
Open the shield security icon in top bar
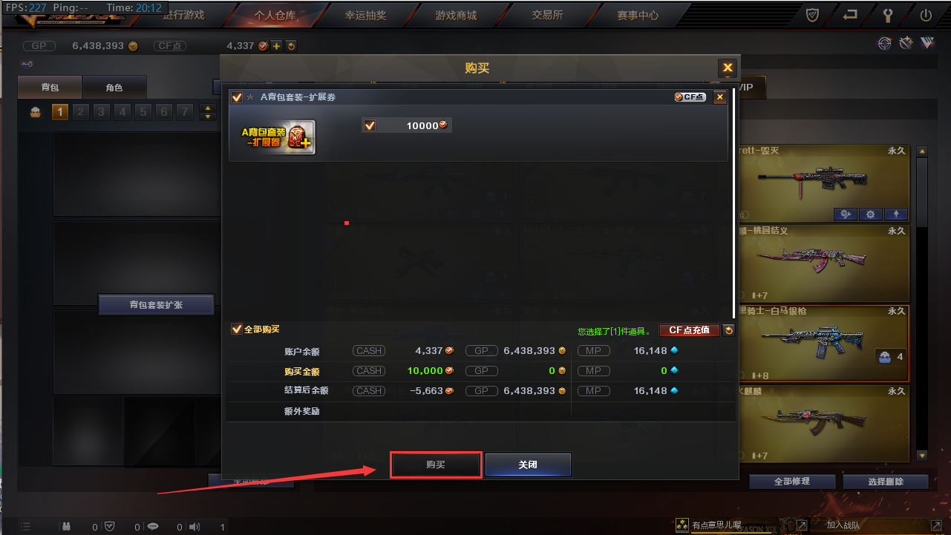click(812, 15)
